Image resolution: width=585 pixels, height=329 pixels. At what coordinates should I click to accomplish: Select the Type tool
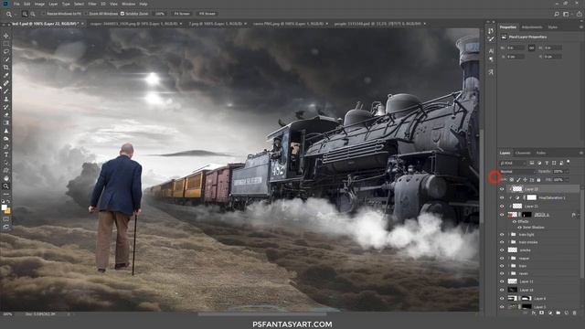click(x=6, y=154)
